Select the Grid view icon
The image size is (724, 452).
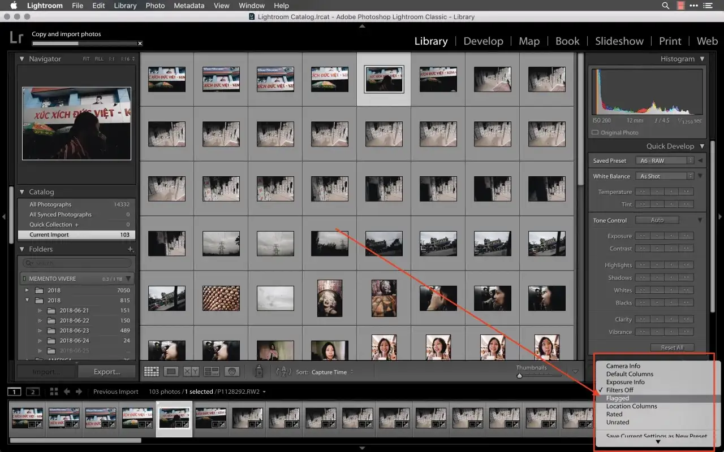(152, 371)
